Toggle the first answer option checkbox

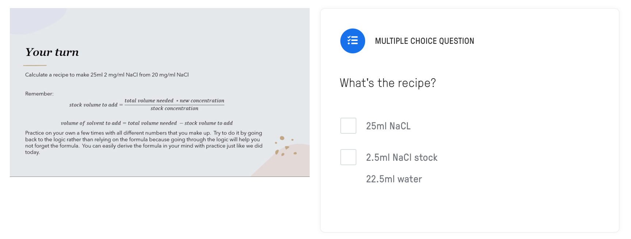348,126
